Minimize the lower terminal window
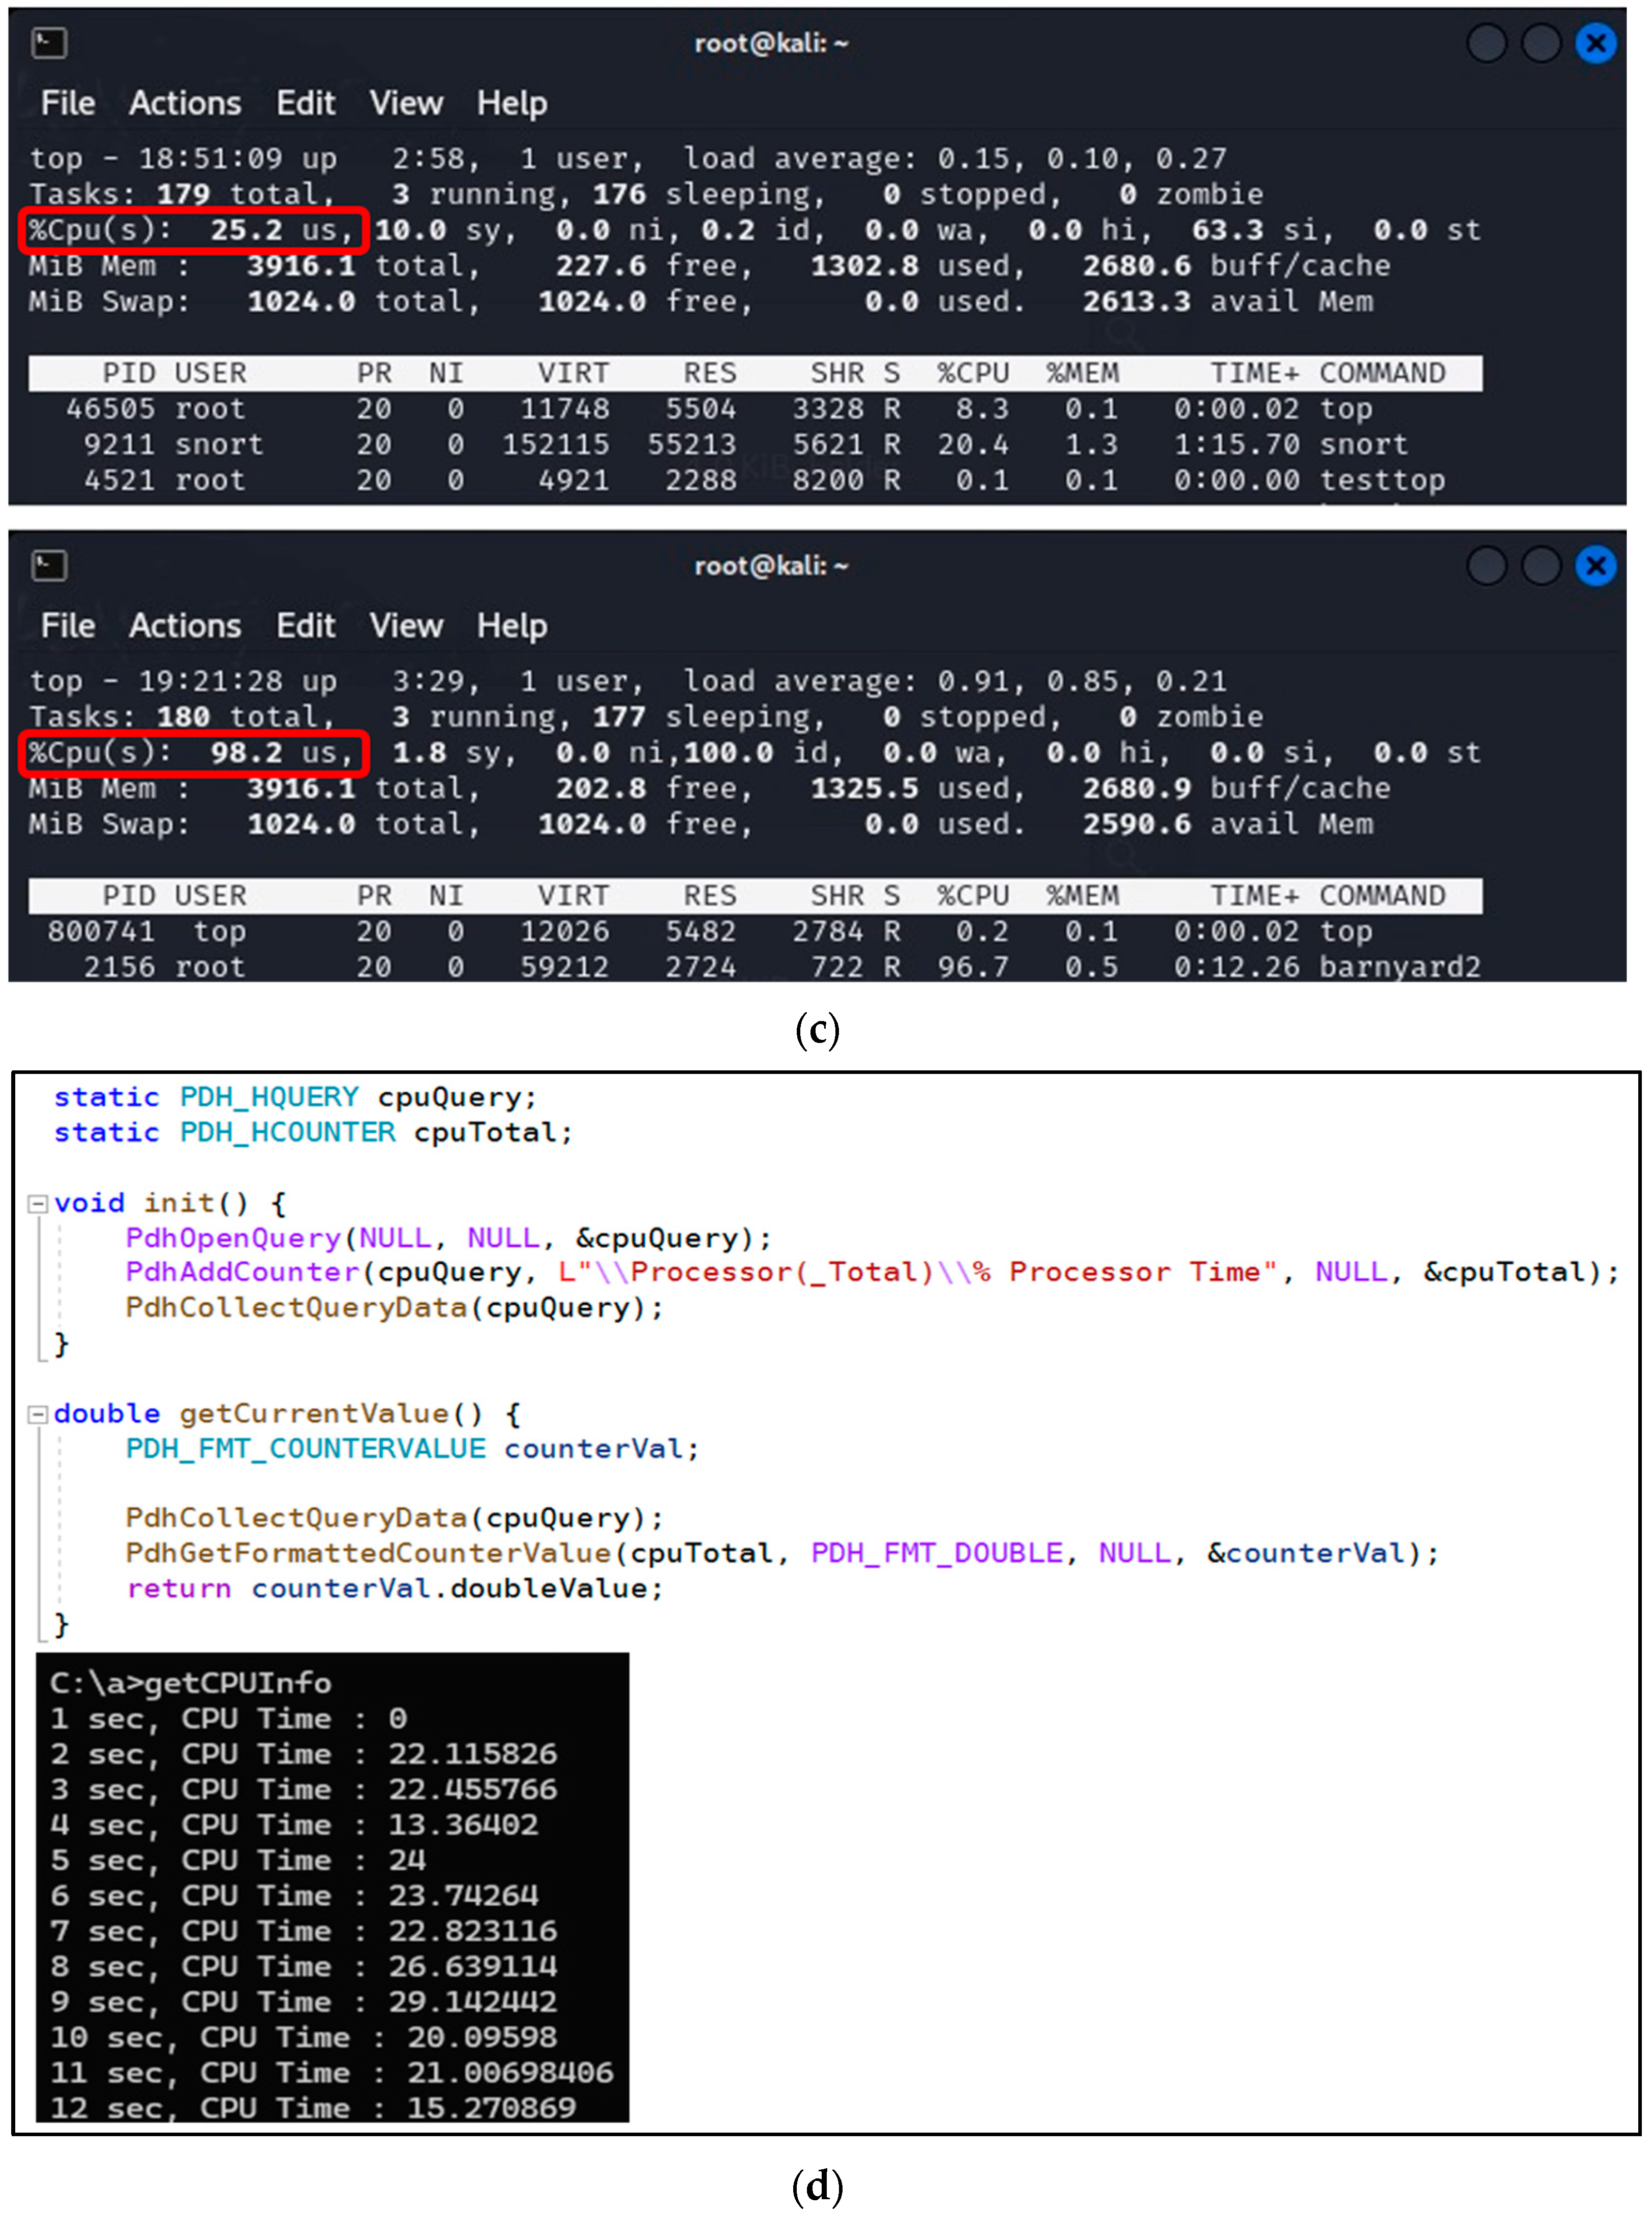The height and width of the screenshot is (2215, 1652). (1486, 566)
